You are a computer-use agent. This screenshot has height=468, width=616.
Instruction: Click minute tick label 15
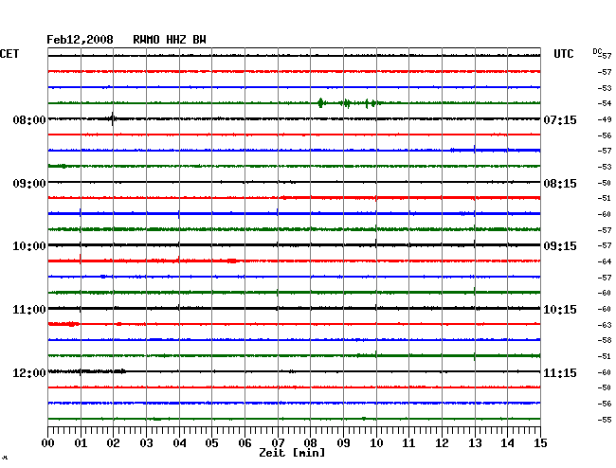pyautogui.click(x=540, y=443)
